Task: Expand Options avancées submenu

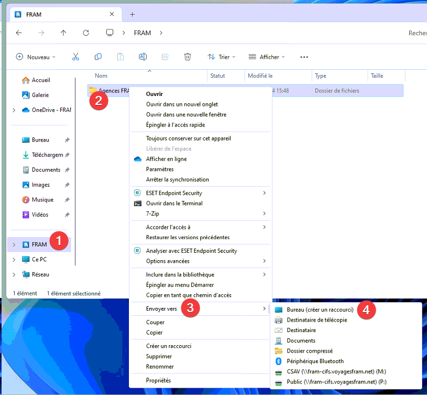Action: [264, 261]
